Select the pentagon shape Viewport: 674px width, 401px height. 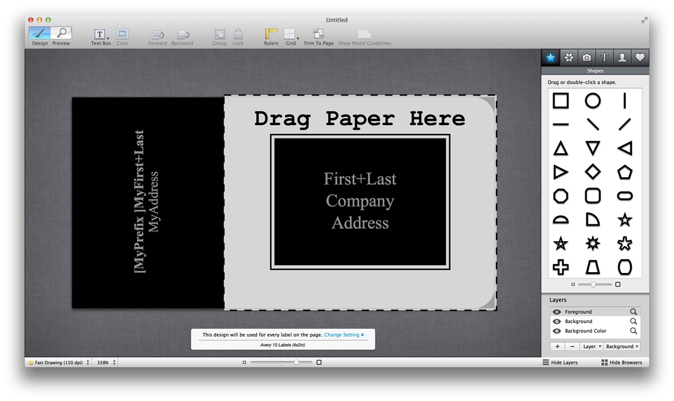pos(625,172)
